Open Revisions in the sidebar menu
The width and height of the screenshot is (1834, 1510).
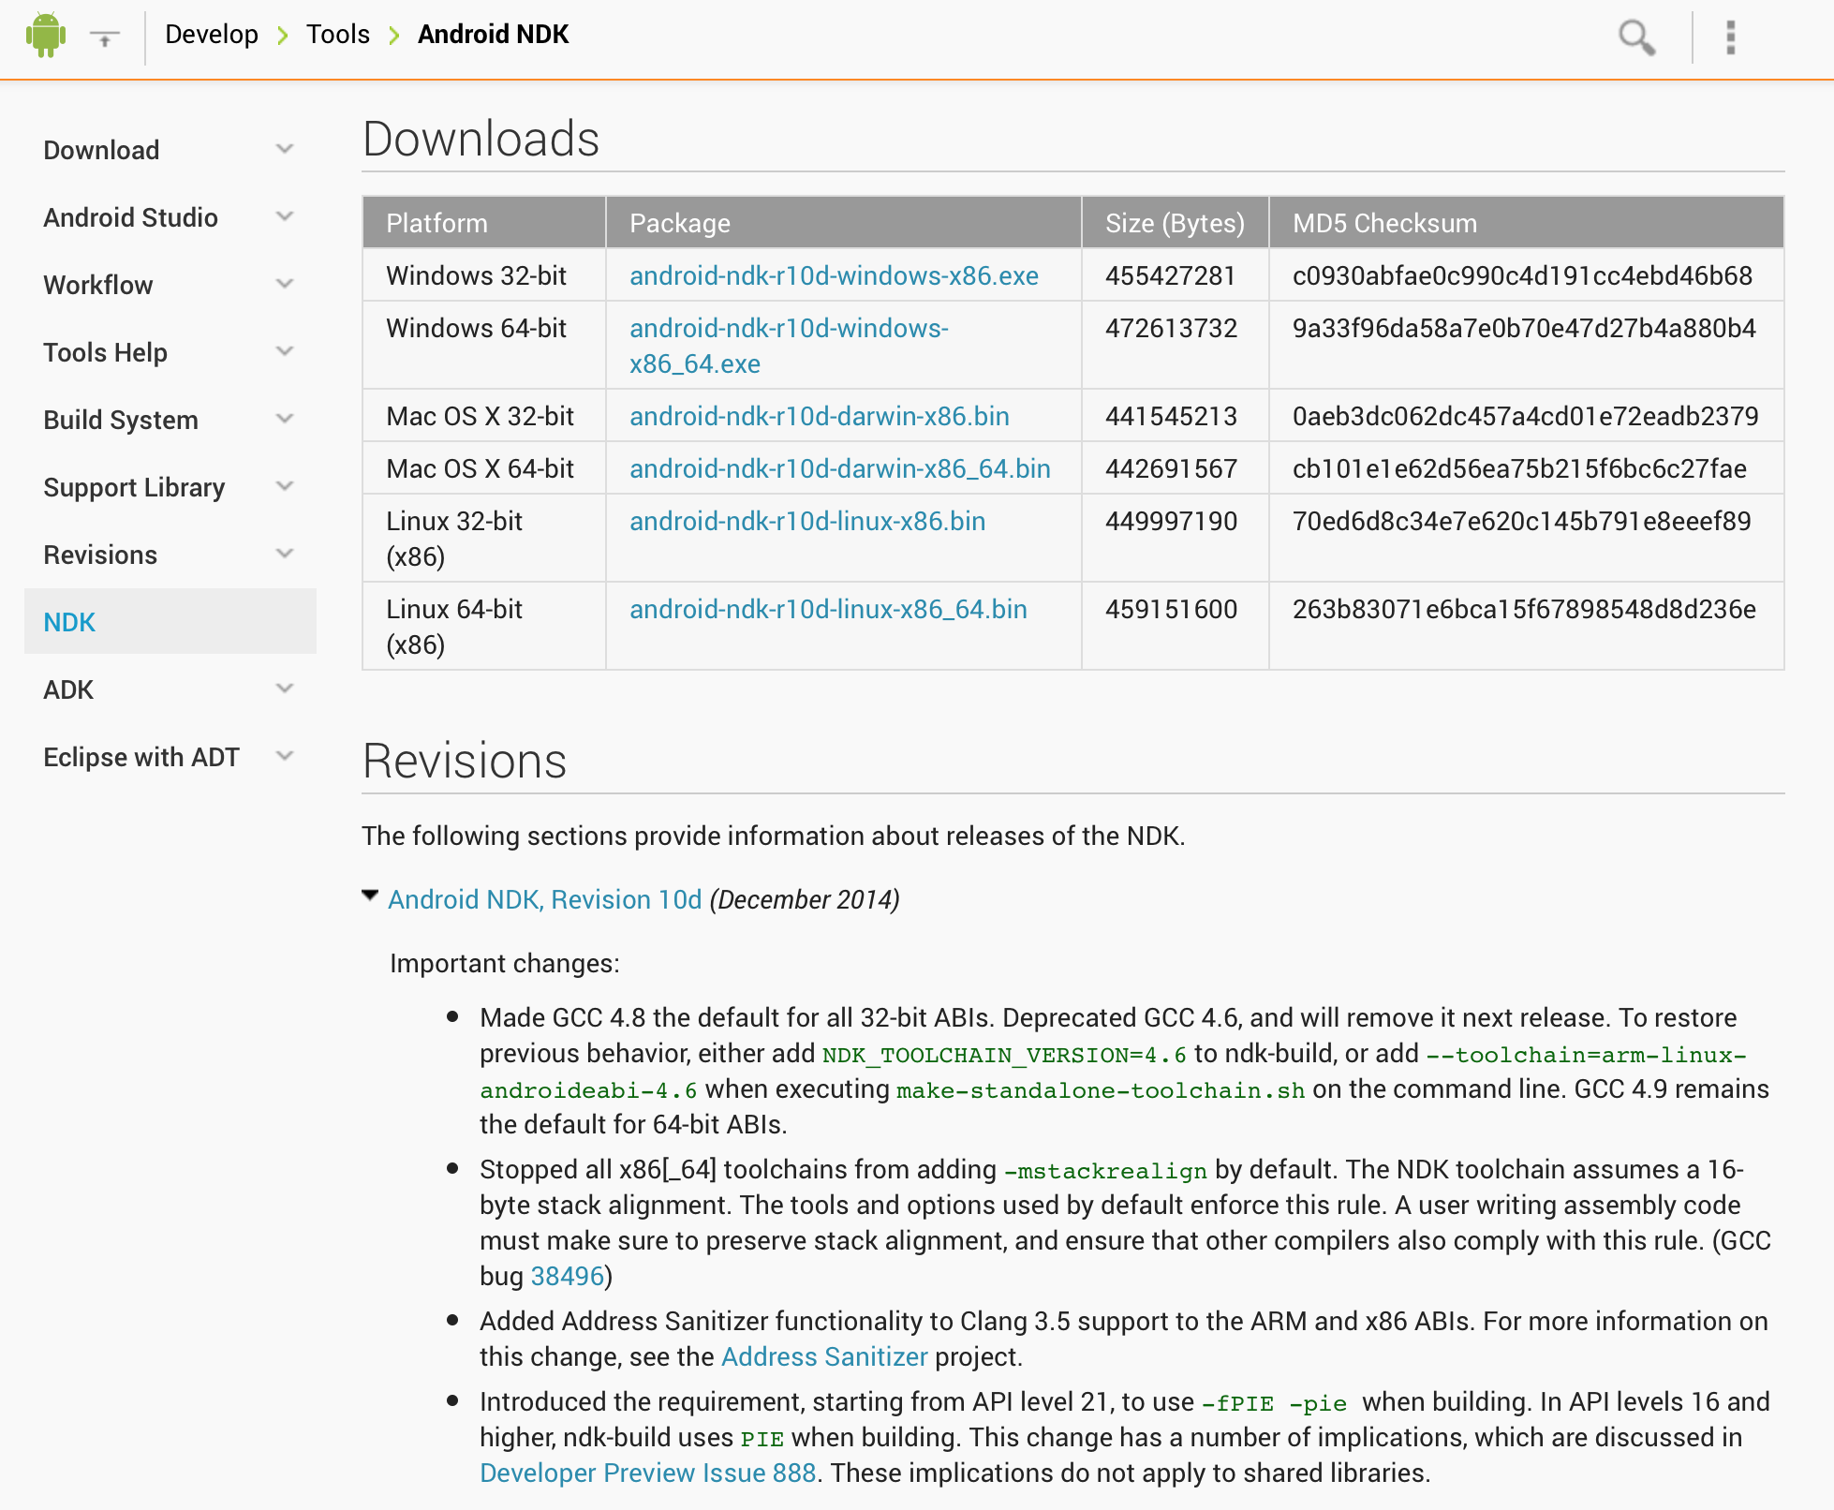point(100,555)
